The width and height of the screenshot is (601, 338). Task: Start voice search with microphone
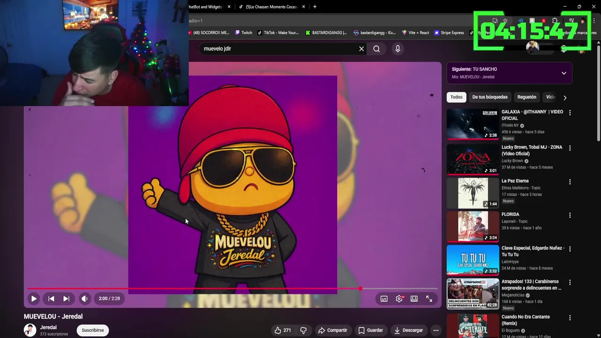(398, 49)
